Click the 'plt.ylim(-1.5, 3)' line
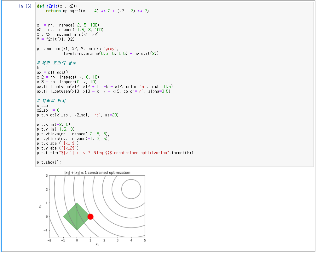 tap(55, 129)
